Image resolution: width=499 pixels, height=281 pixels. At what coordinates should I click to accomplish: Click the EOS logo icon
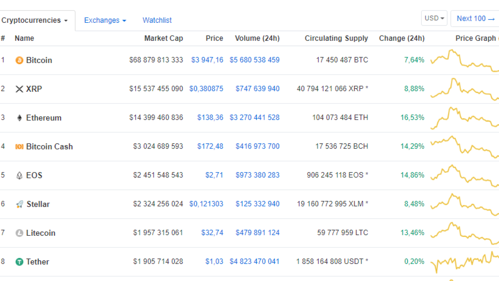[x=19, y=175]
